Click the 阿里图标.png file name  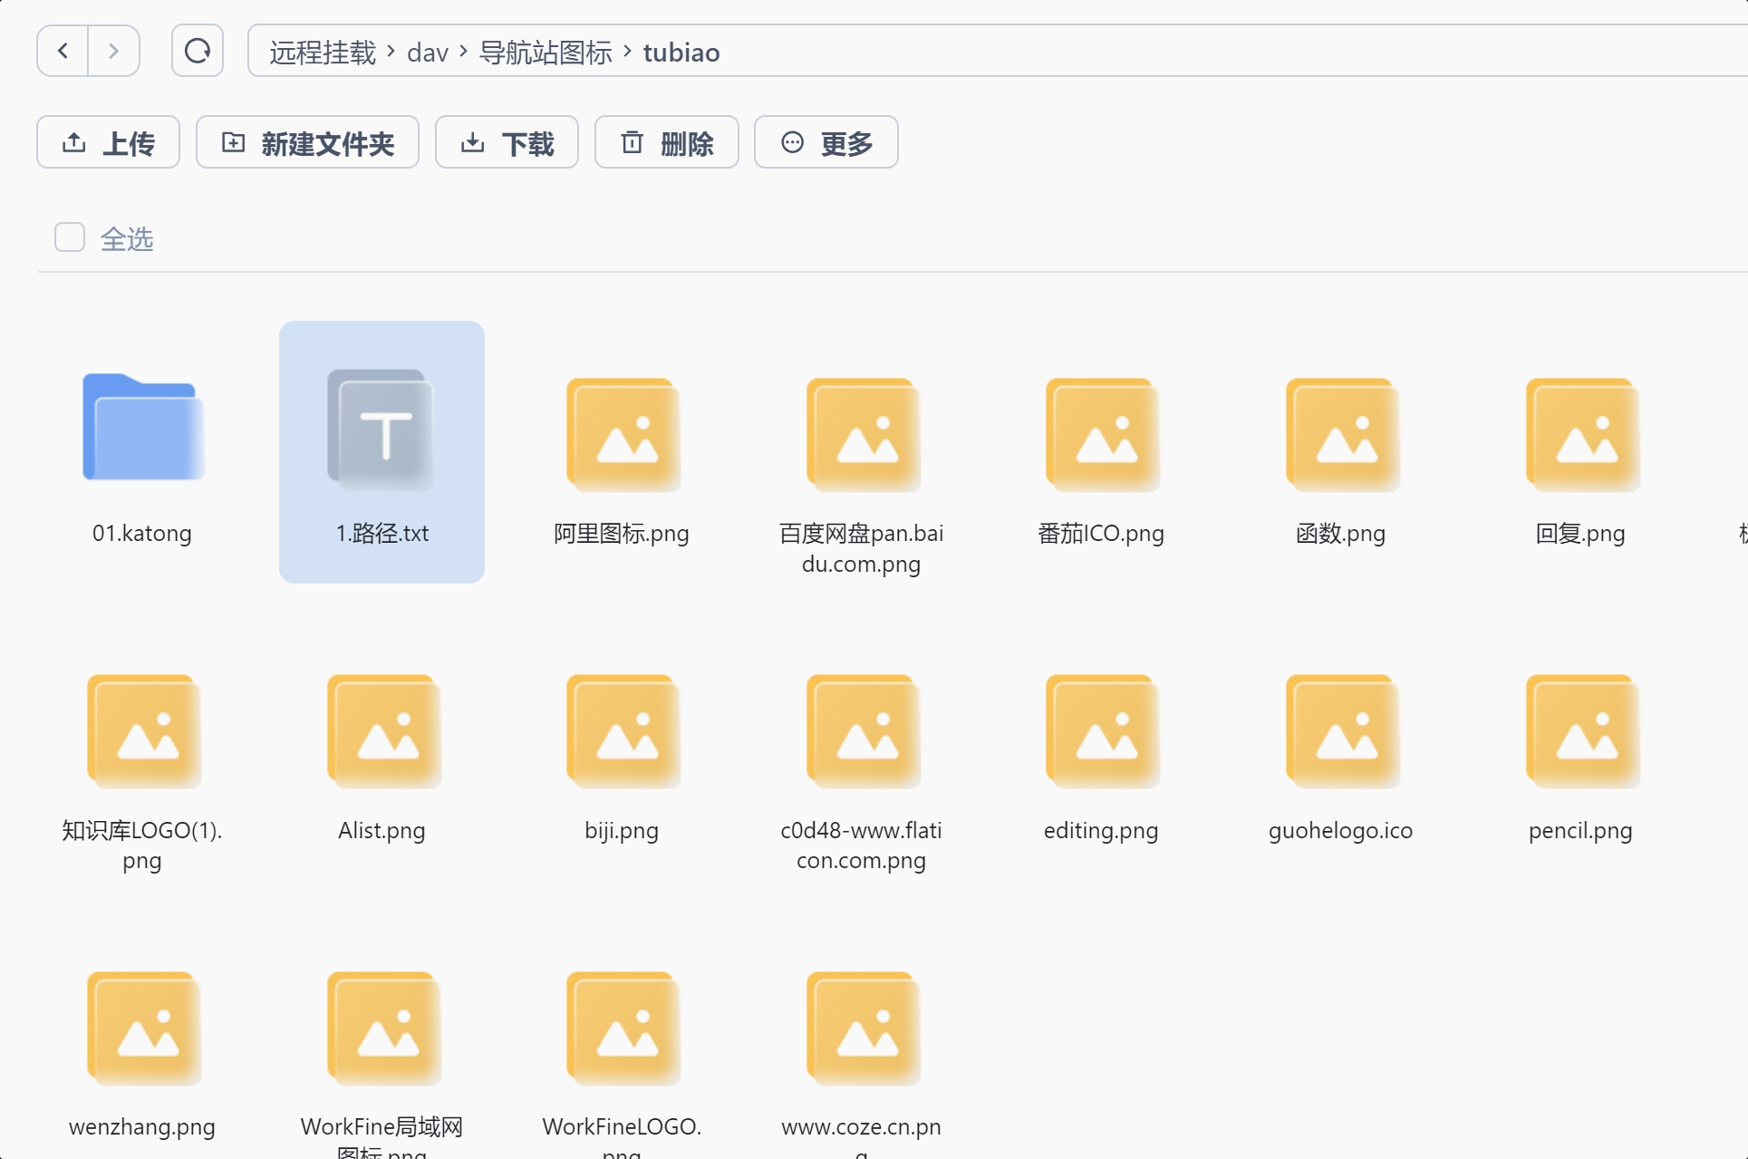tap(622, 534)
